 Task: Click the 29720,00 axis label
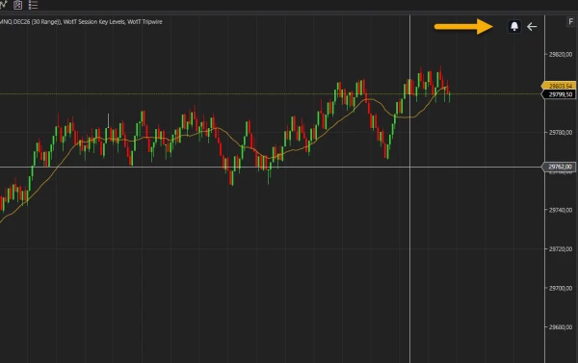click(x=561, y=249)
